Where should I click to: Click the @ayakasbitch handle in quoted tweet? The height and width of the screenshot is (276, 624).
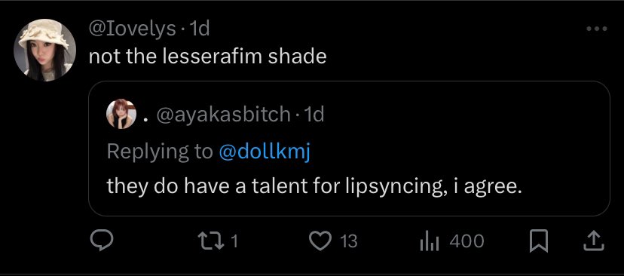point(223,115)
